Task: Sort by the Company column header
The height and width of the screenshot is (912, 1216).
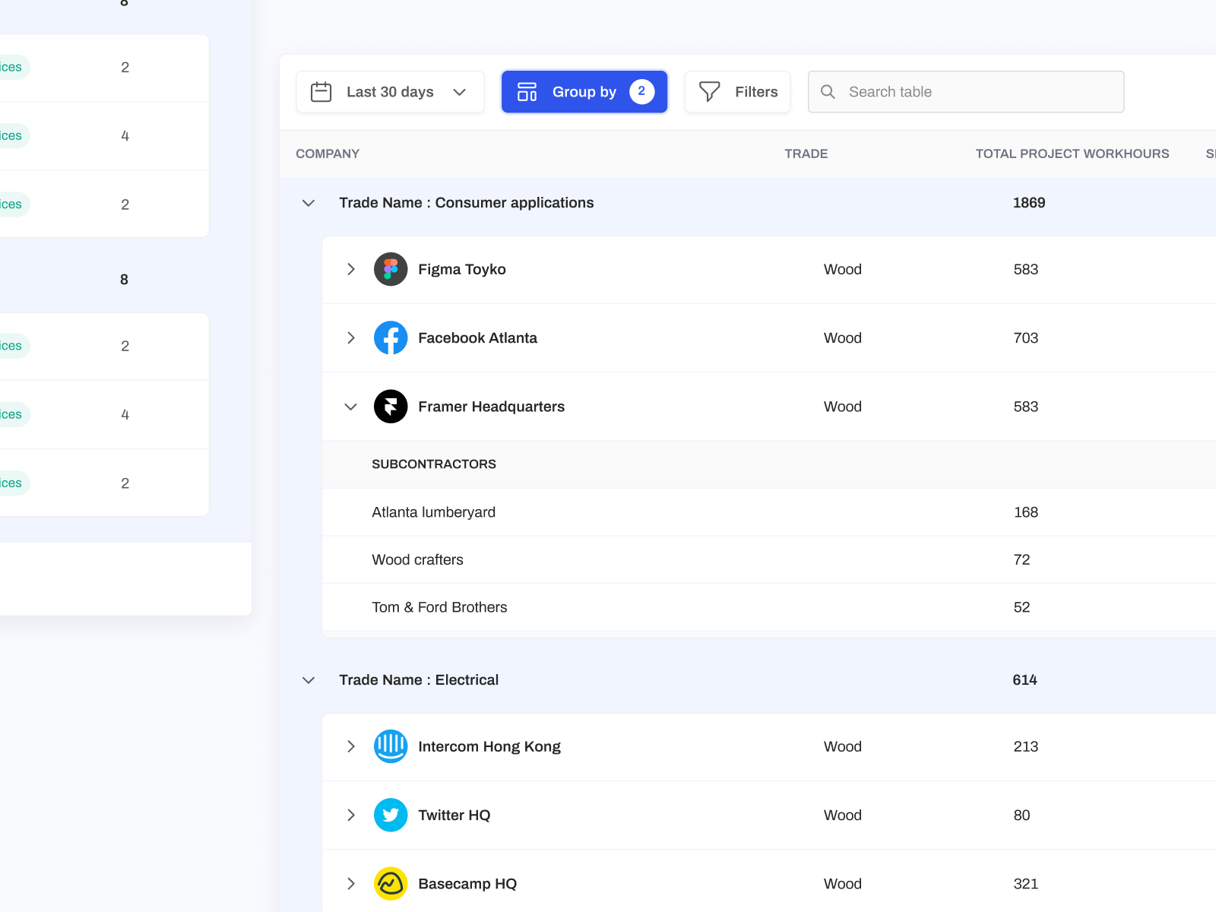Action: [328, 154]
